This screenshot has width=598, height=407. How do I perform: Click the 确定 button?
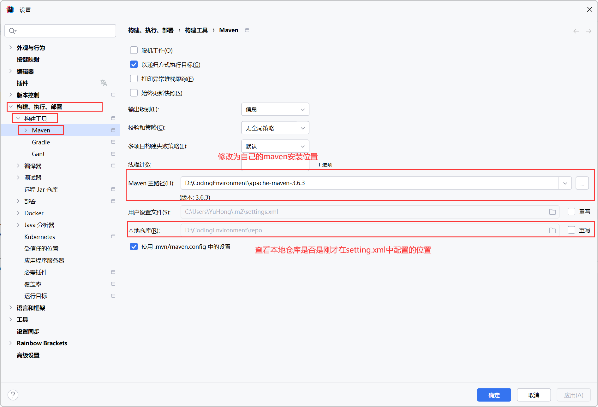coord(494,395)
